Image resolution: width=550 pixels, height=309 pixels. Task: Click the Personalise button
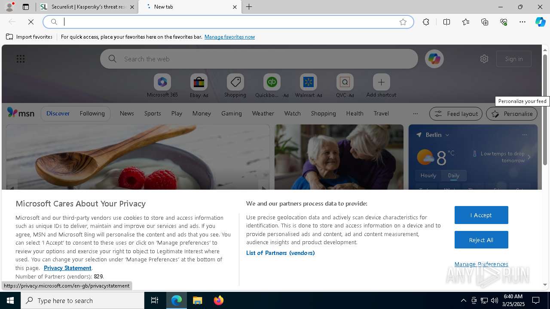pos(512,114)
